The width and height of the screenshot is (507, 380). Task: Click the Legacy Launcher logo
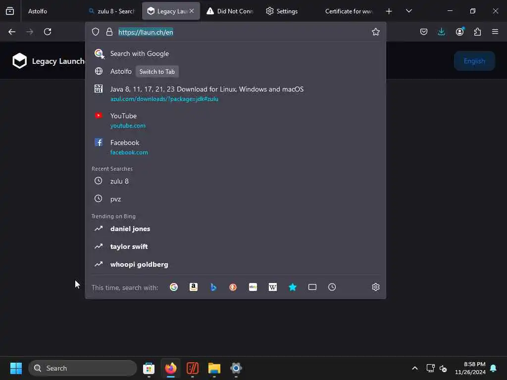[x=20, y=61]
